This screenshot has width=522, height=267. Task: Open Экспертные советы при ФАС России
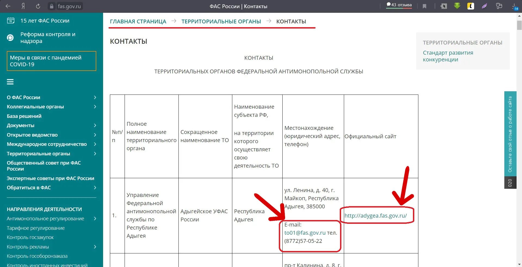pos(51,178)
